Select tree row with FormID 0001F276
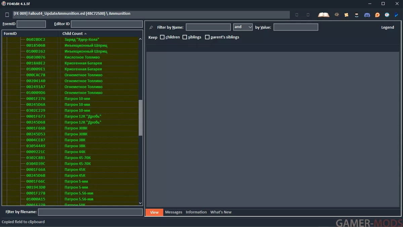 [x=70, y=98]
